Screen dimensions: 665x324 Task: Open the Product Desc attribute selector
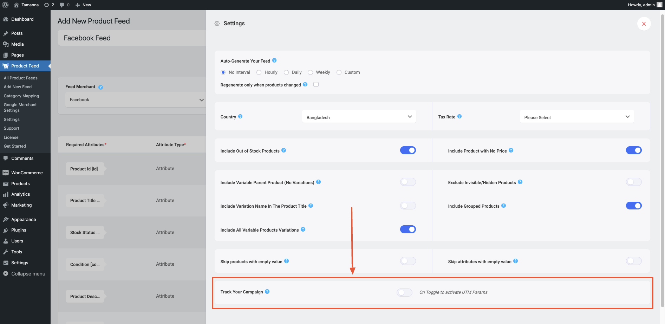(x=85, y=296)
